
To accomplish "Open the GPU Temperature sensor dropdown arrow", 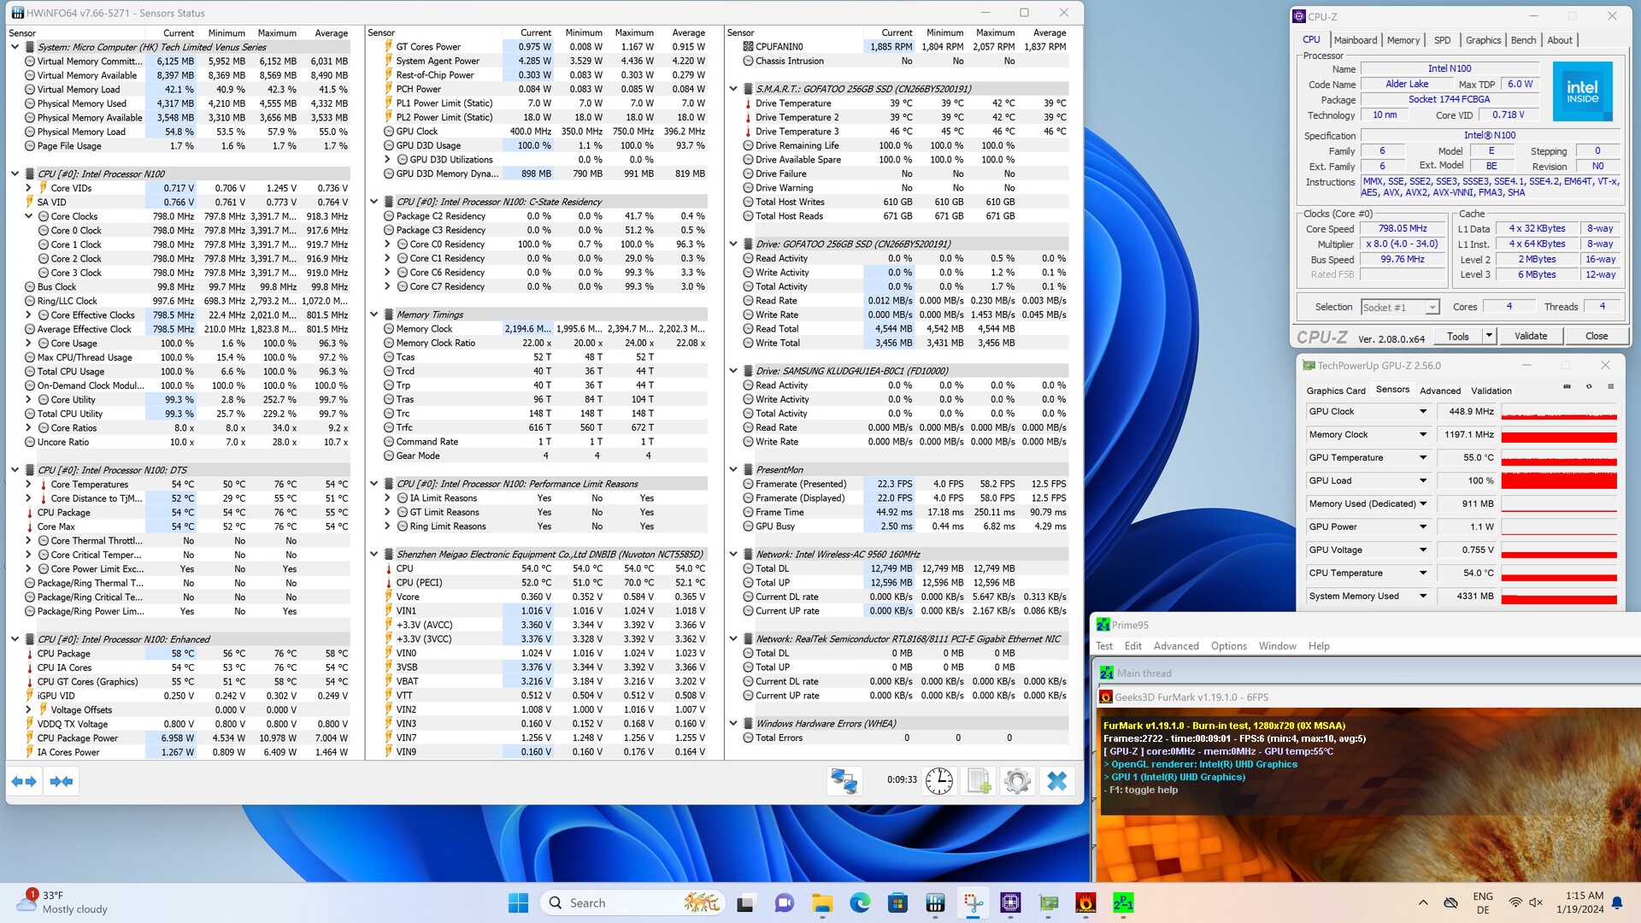I will [1423, 458].
